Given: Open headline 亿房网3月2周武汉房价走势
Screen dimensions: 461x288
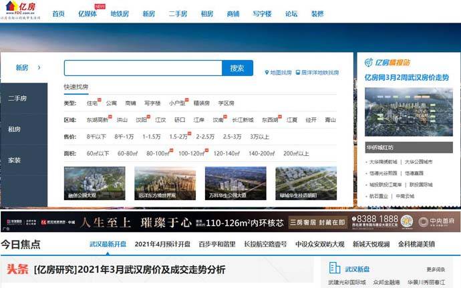Looking at the screenshot, I should point(407,78).
